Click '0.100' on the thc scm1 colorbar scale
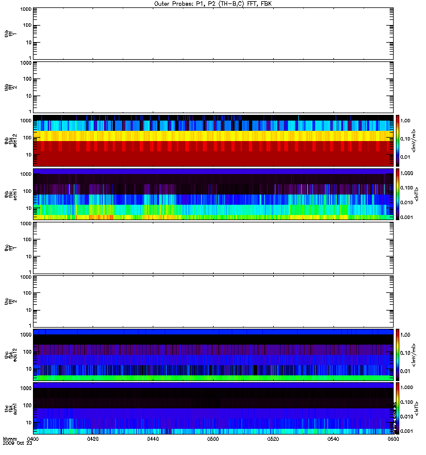Viewport: 426px width, 455px height. [x=407, y=402]
